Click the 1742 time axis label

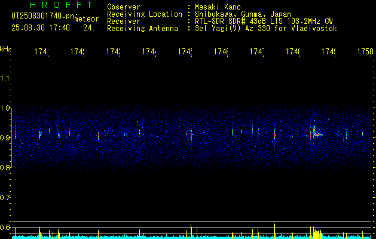pos(78,51)
